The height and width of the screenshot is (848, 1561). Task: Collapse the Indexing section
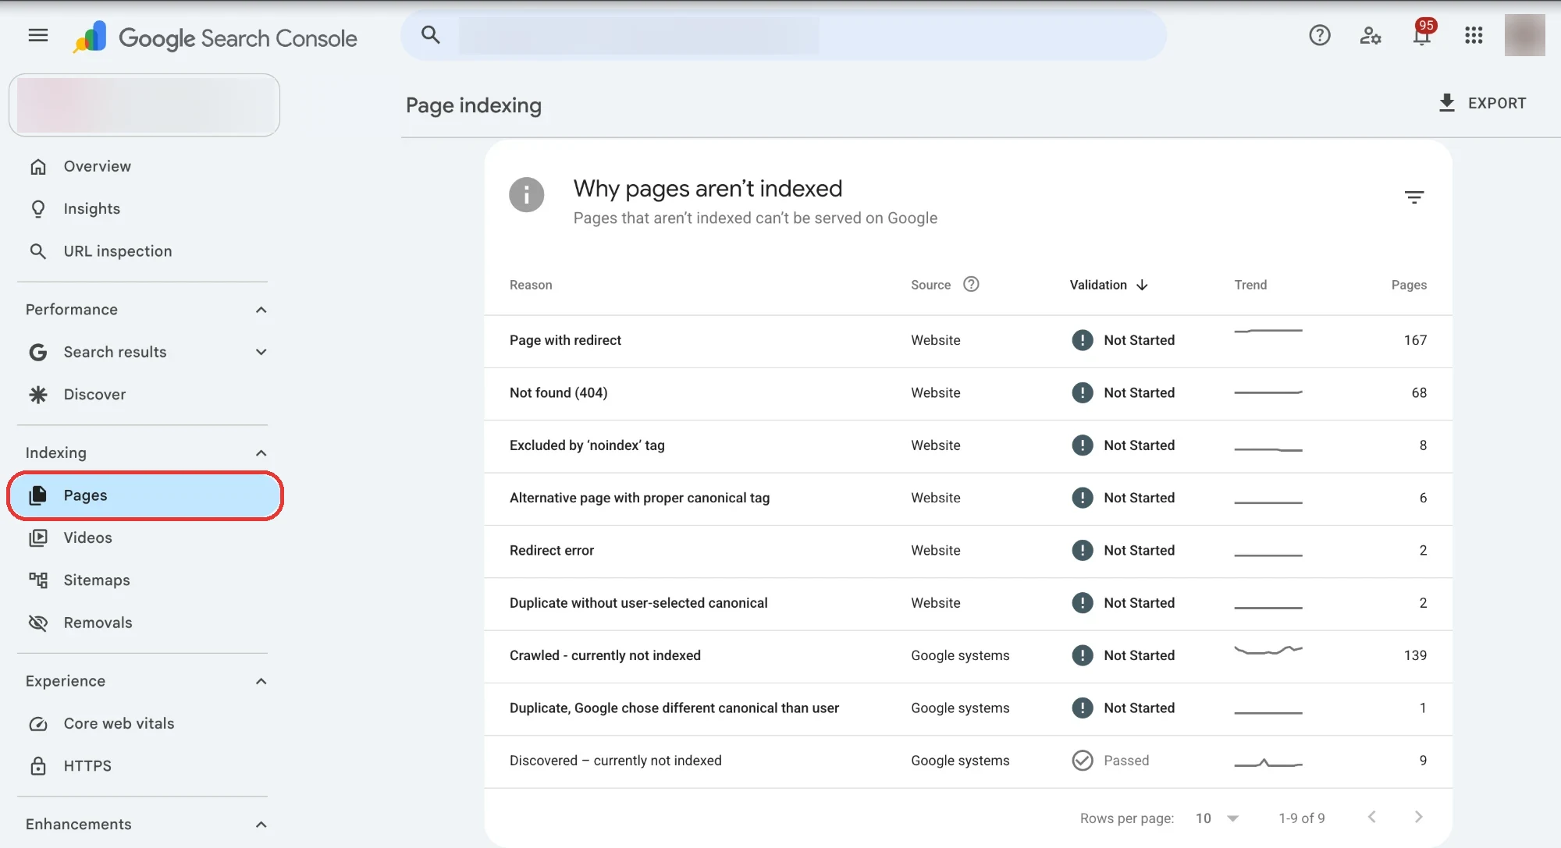coord(261,453)
